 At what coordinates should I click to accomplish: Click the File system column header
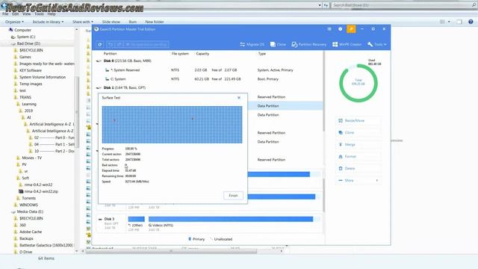(x=180, y=54)
